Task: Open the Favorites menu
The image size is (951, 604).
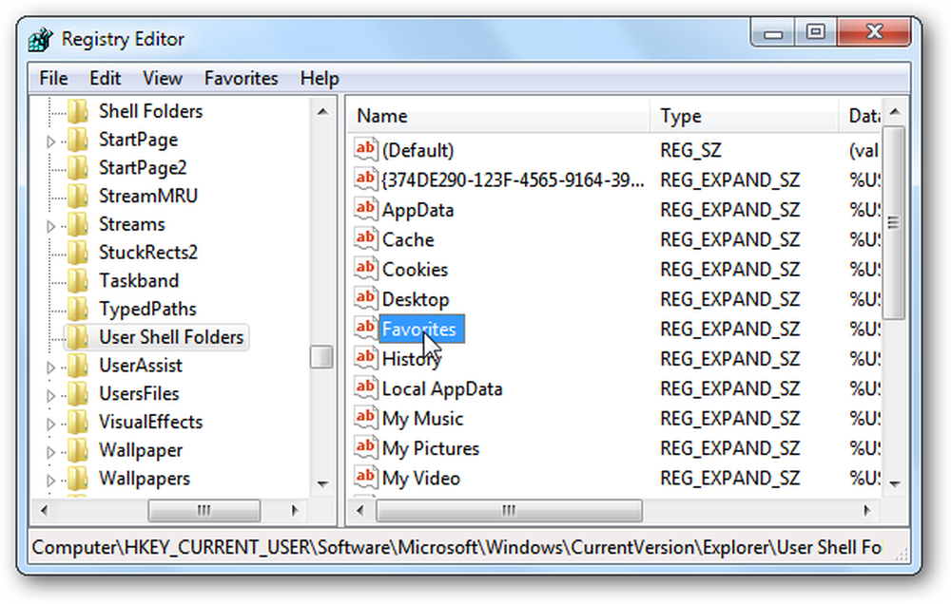Action: [x=241, y=78]
